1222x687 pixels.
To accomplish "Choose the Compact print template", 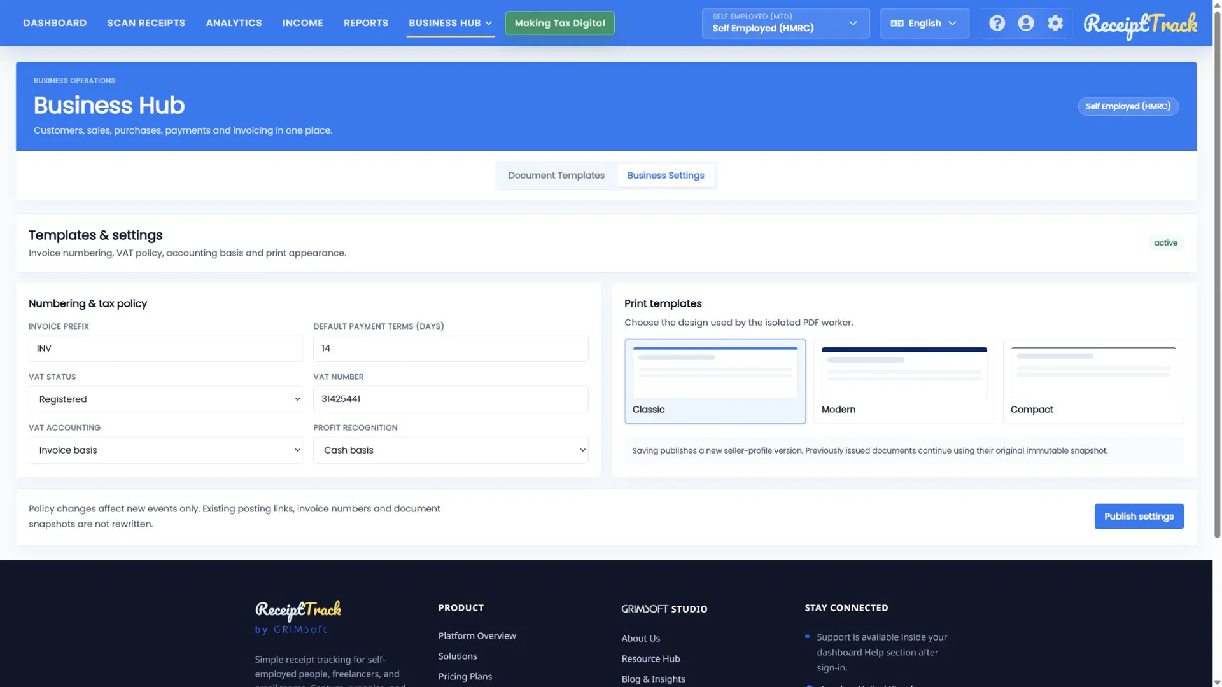I will pos(1093,382).
